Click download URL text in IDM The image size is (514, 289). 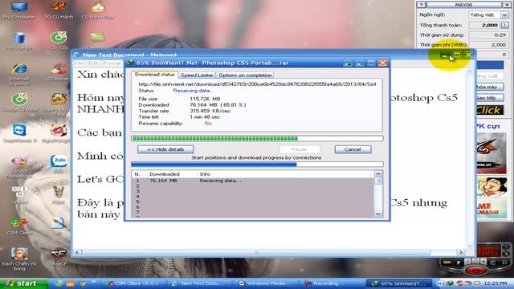(257, 84)
